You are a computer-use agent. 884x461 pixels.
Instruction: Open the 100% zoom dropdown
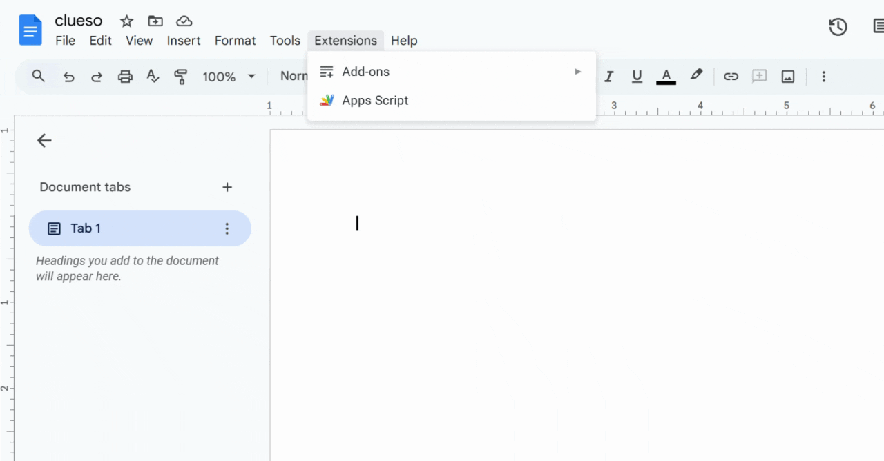[x=229, y=77]
